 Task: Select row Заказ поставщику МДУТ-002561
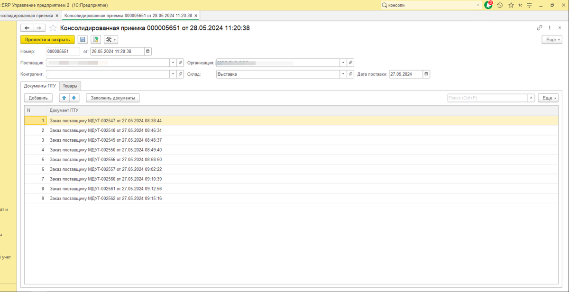[291, 189]
